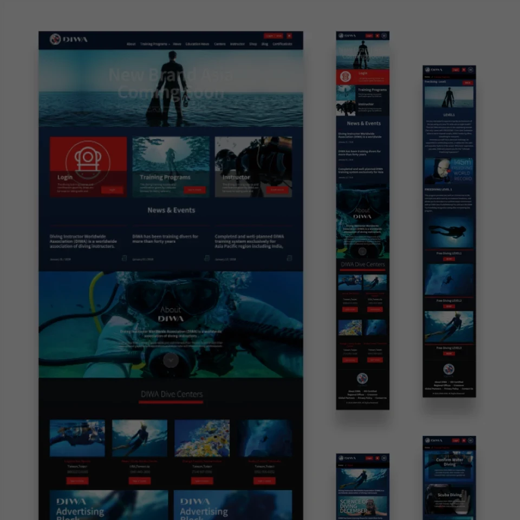Image resolution: width=520 pixels, height=520 pixels.
Task: Click red button under Free Diving LEVEL1
Action: point(448,259)
